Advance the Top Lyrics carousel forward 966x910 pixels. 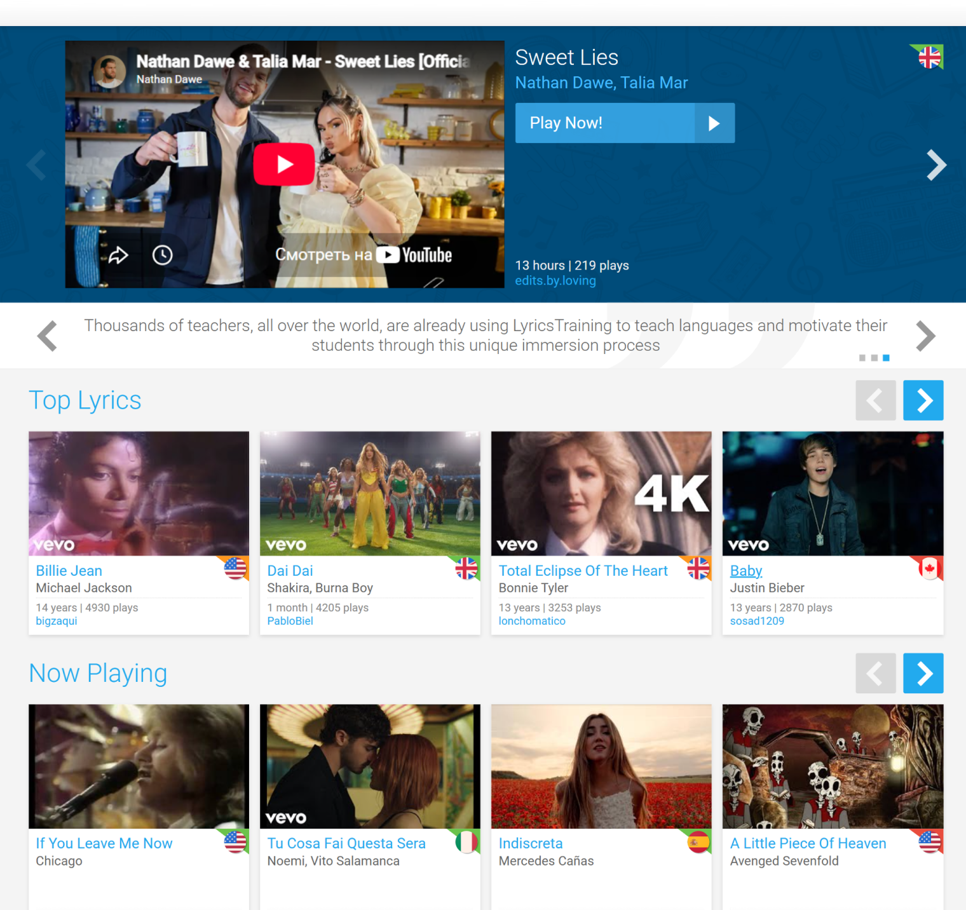(923, 400)
